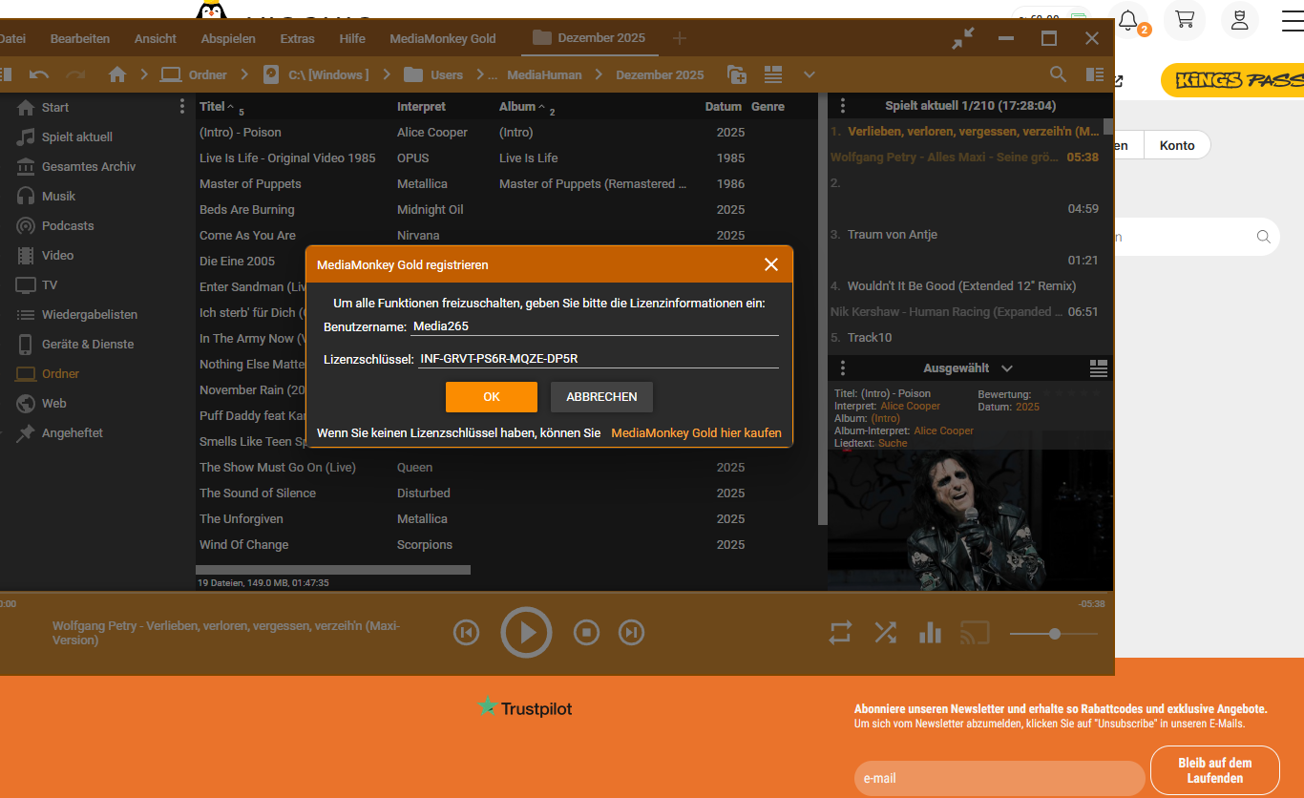Click the home icon in the breadcrumb
Screen dimensions: 1304x798
pyautogui.click(x=117, y=74)
